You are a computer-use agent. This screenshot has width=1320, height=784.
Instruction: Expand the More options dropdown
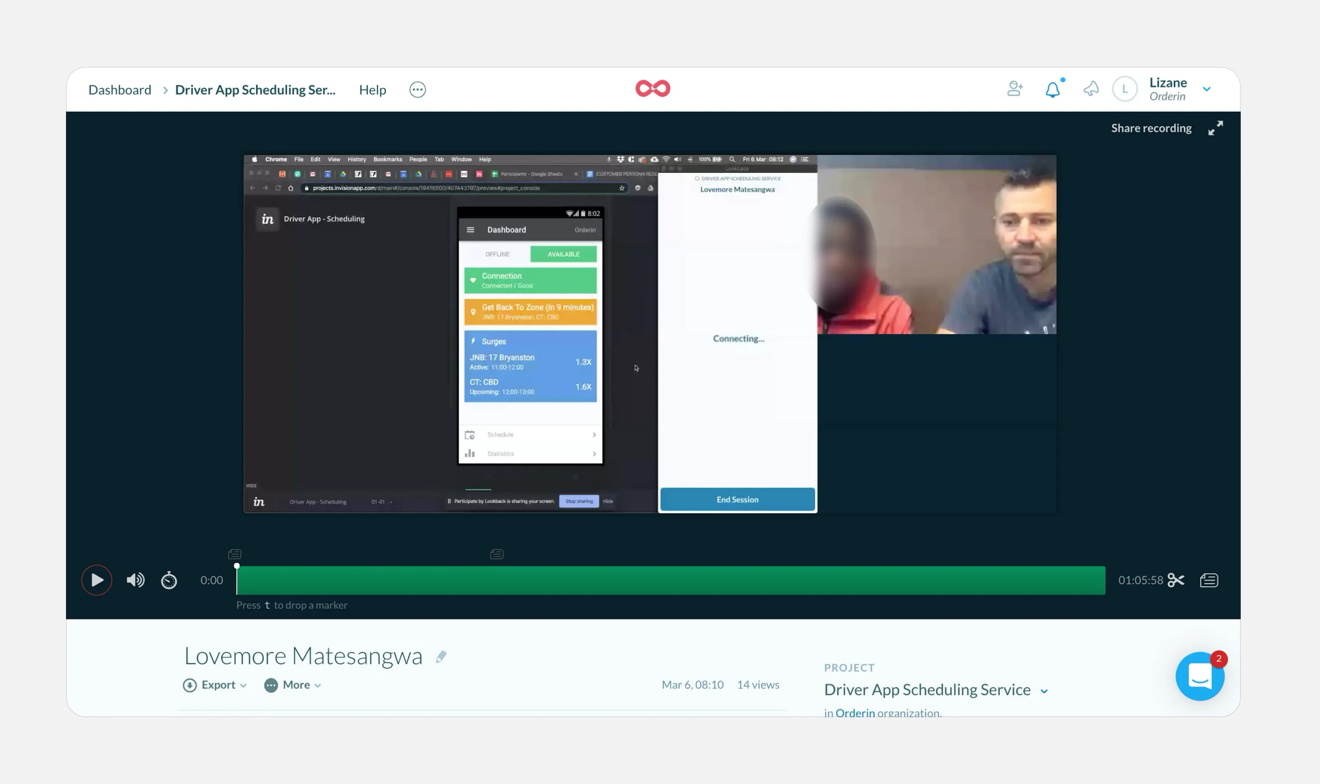[293, 685]
